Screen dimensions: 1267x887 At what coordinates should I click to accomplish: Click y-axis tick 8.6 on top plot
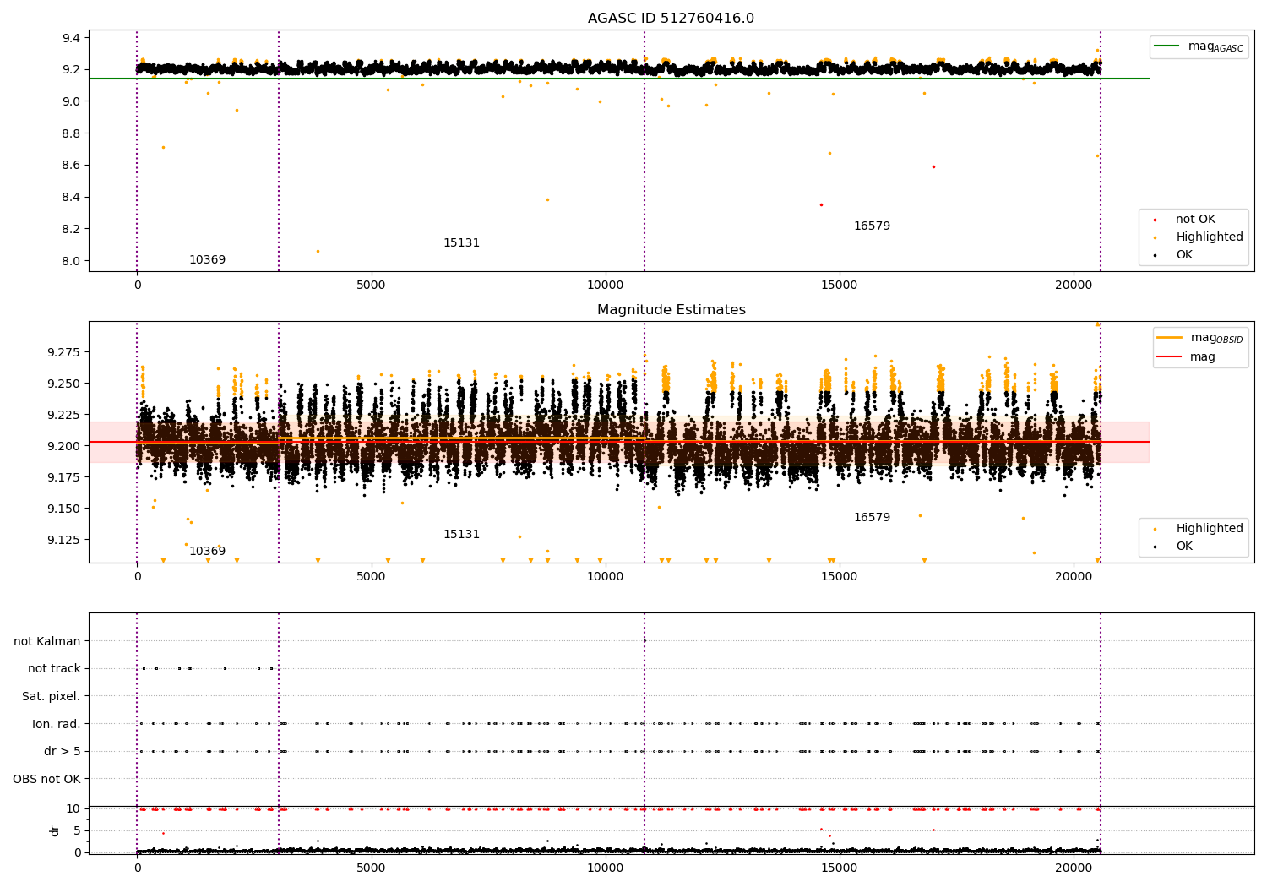(x=72, y=166)
